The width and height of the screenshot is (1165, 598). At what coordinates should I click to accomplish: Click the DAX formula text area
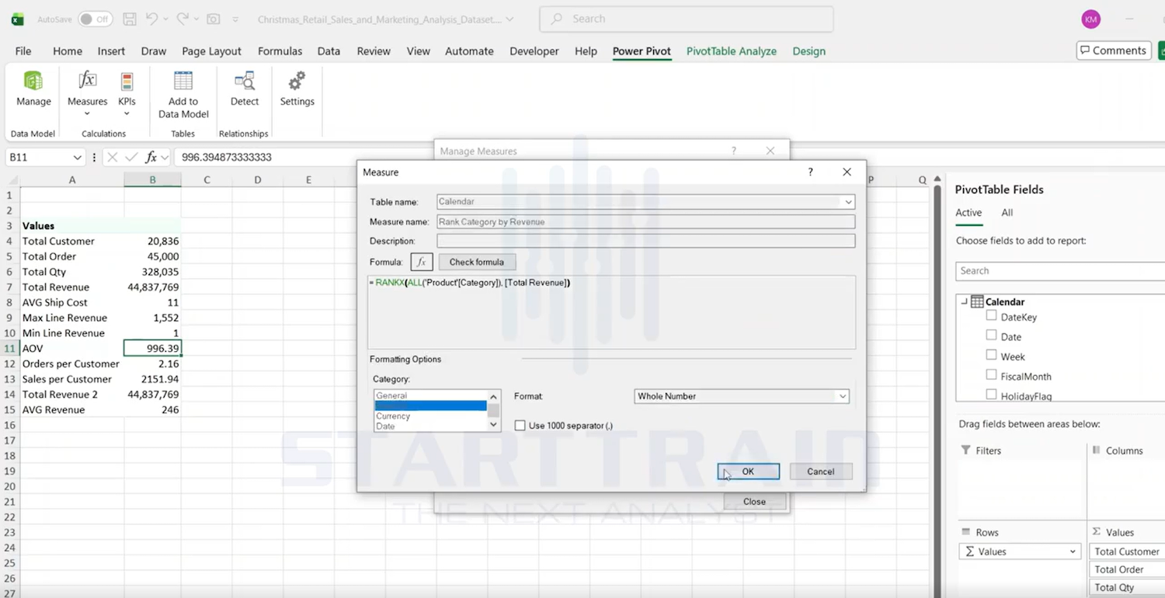point(611,312)
